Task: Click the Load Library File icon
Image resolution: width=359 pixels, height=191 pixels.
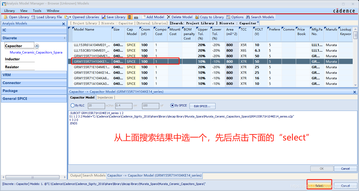Action: click(33, 17)
